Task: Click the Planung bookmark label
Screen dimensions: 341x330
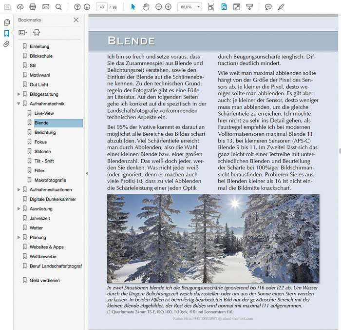Action: 38,238
